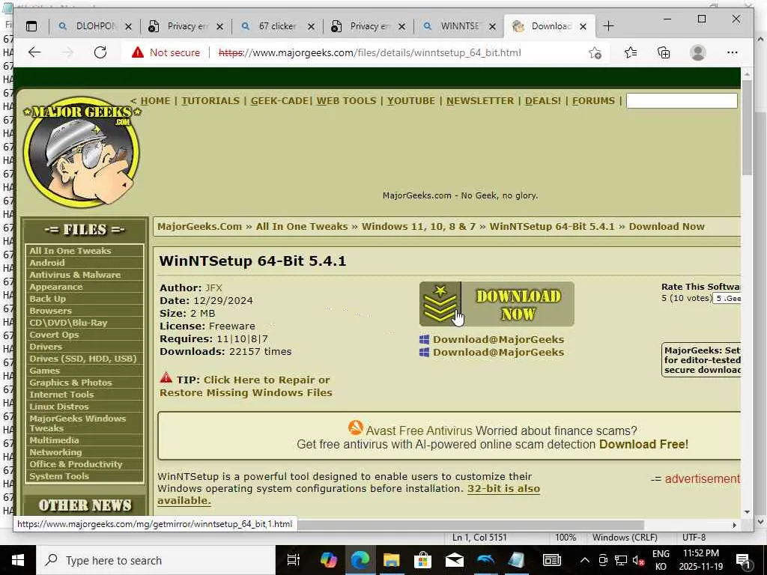Open Task View on the taskbar
The width and height of the screenshot is (767, 575).
293,560
